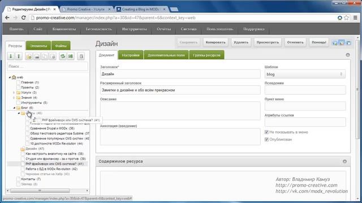Click the new document folder icon

pos(29,56)
